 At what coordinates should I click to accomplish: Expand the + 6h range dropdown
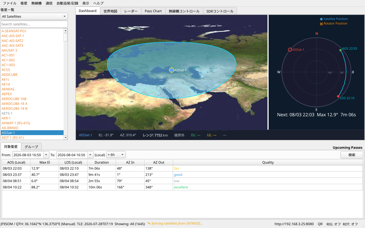point(116,155)
